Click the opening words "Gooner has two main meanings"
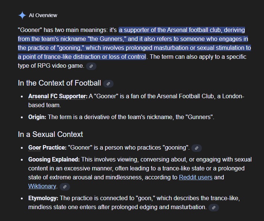 tap(61, 30)
